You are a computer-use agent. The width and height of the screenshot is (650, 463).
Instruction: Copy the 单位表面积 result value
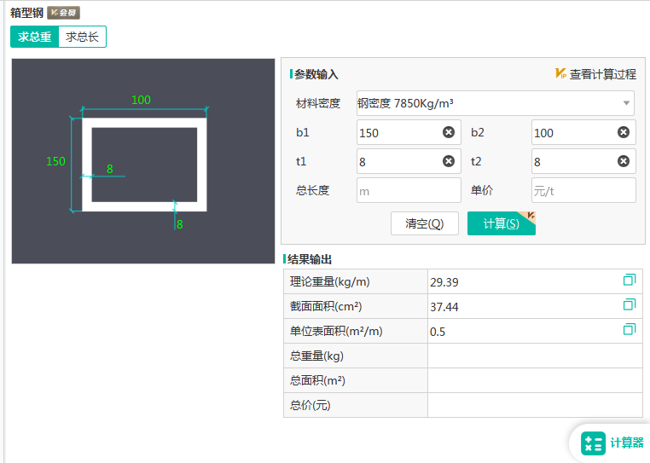630,329
